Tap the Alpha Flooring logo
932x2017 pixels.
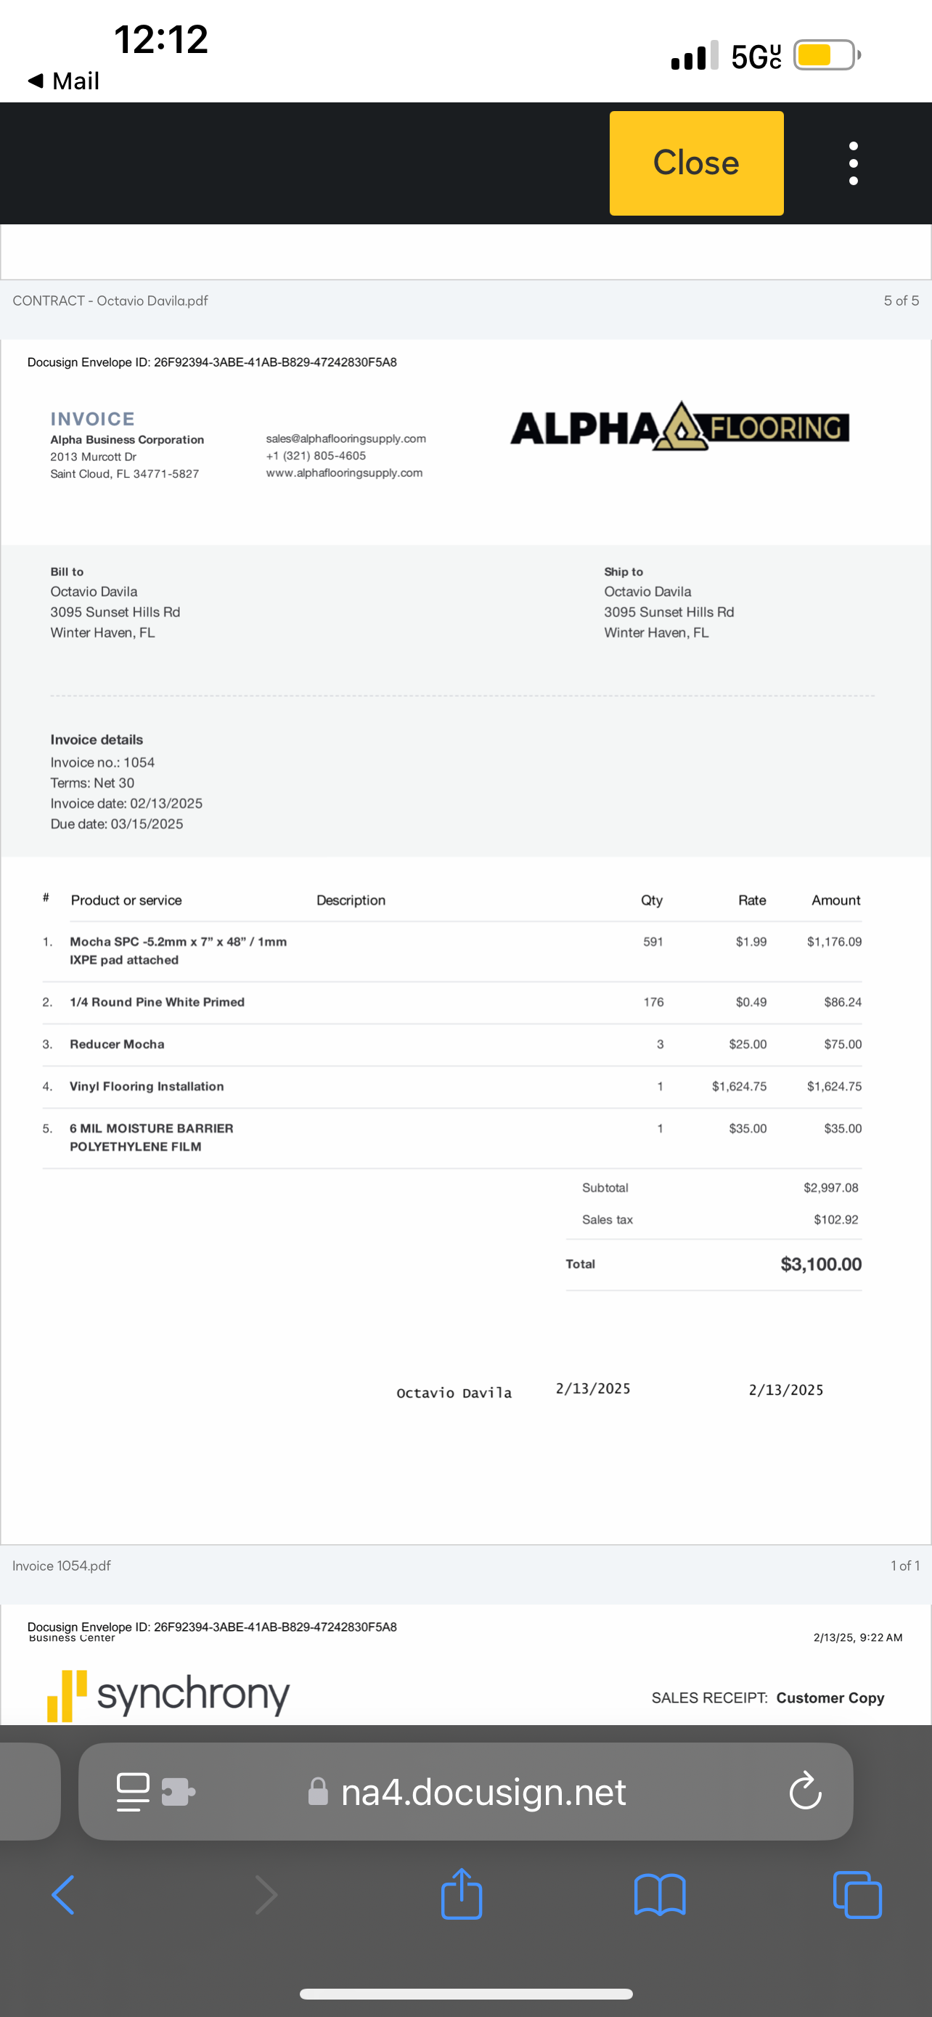pos(679,428)
